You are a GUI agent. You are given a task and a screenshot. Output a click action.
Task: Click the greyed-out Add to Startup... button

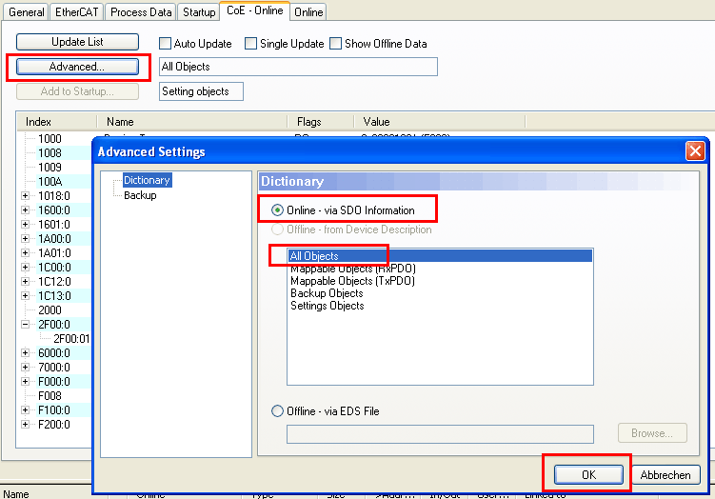coord(77,91)
